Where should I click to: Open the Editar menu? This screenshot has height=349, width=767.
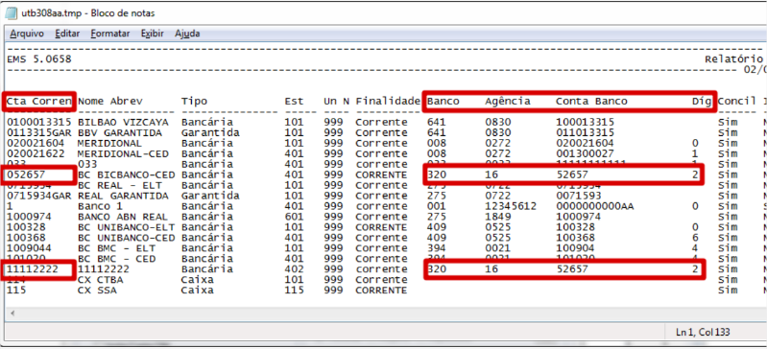67,34
